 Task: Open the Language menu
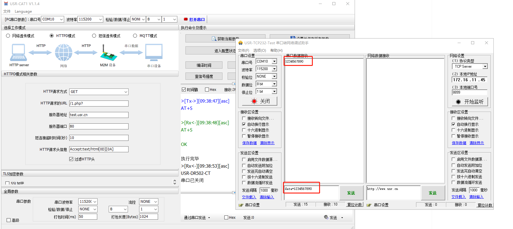[x=23, y=11]
